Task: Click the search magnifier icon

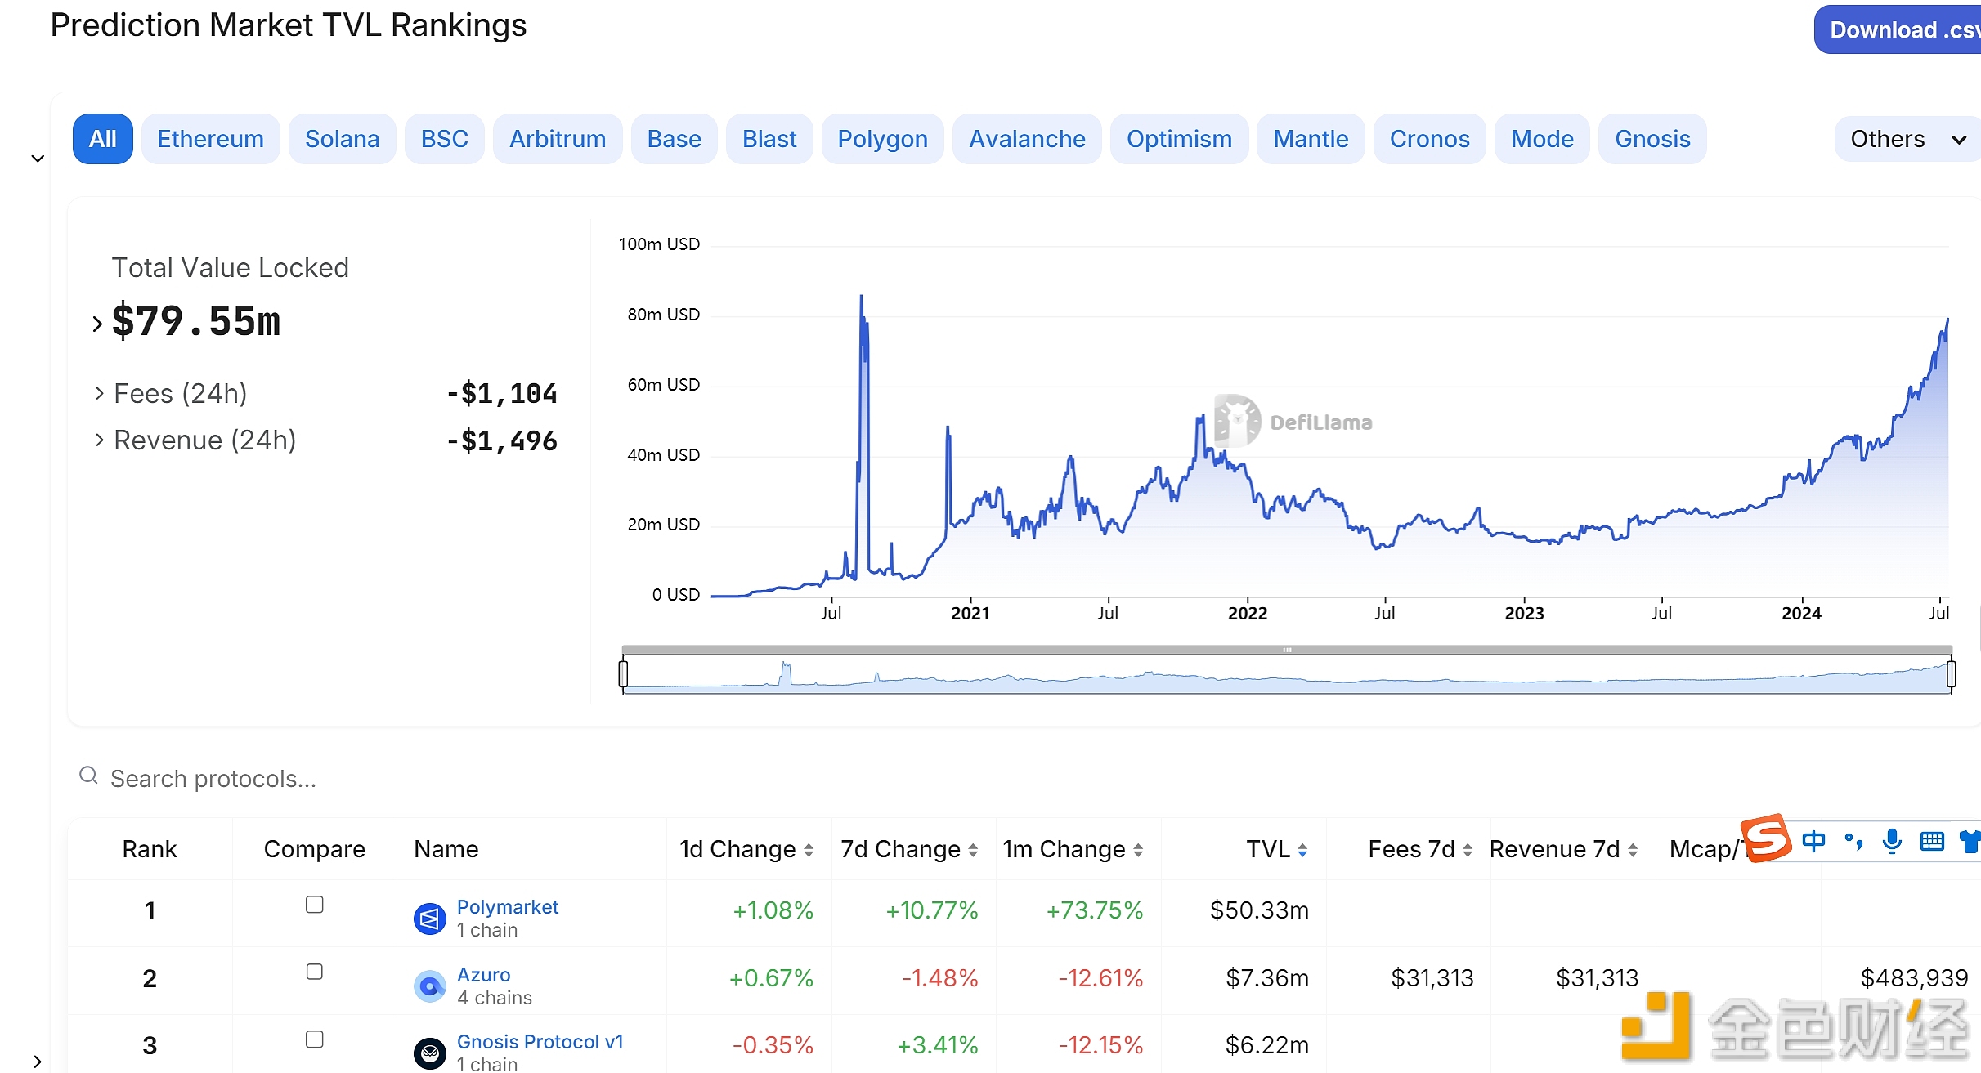Action: tap(88, 776)
